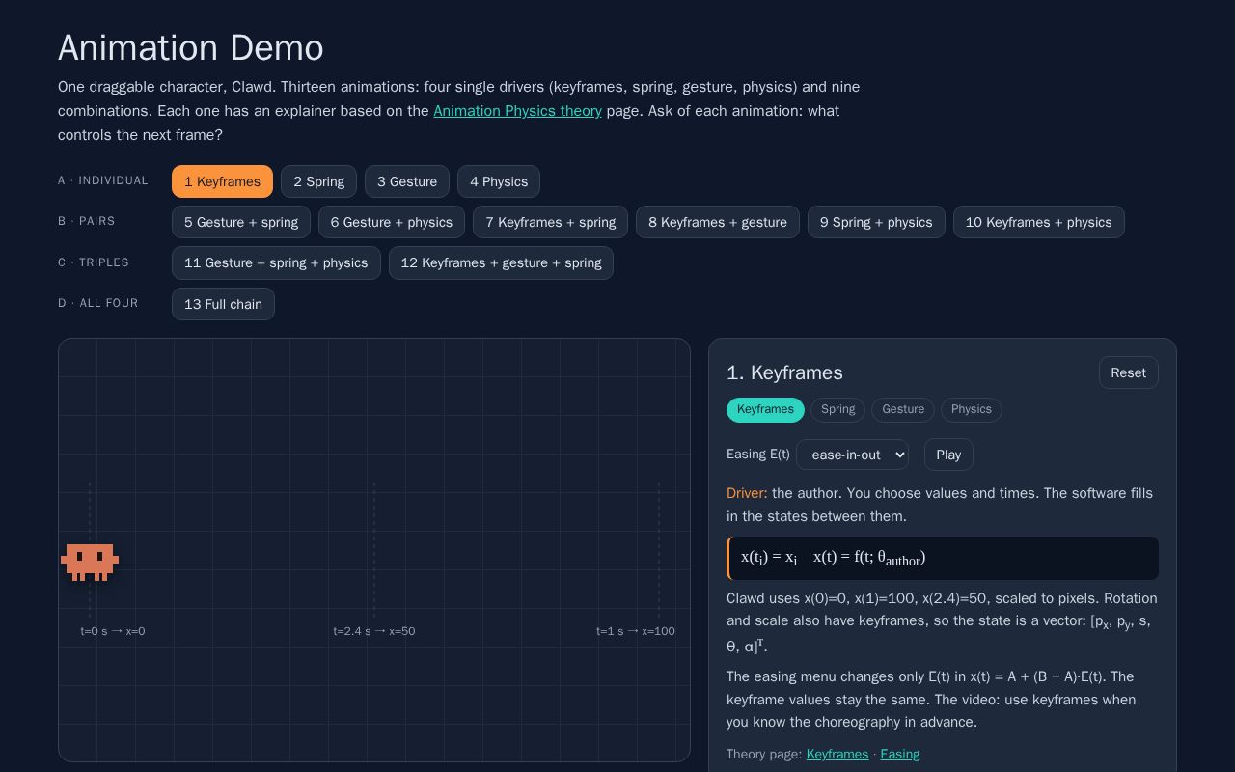The width and height of the screenshot is (1235, 772).
Task: Follow the Keyframes theory page link
Action: [x=837, y=755]
